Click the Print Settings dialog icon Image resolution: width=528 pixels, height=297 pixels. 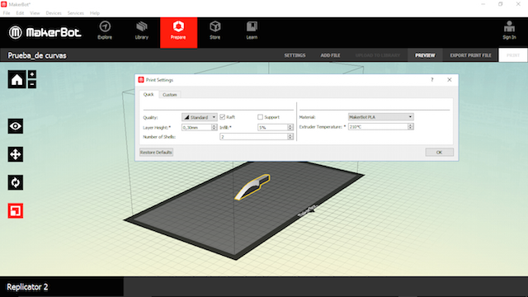click(x=141, y=80)
